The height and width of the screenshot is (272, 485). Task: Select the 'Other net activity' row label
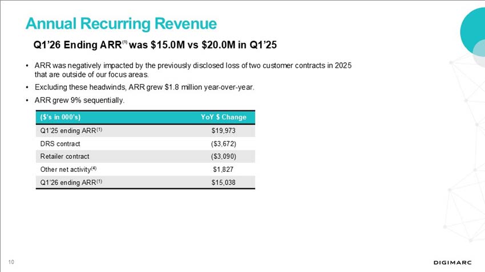click(x=68, y=170)
